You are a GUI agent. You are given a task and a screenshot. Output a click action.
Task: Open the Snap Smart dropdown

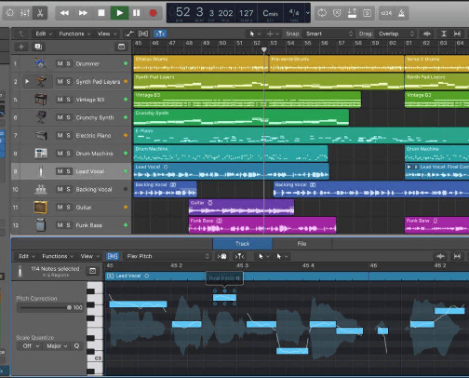(328, 34)
